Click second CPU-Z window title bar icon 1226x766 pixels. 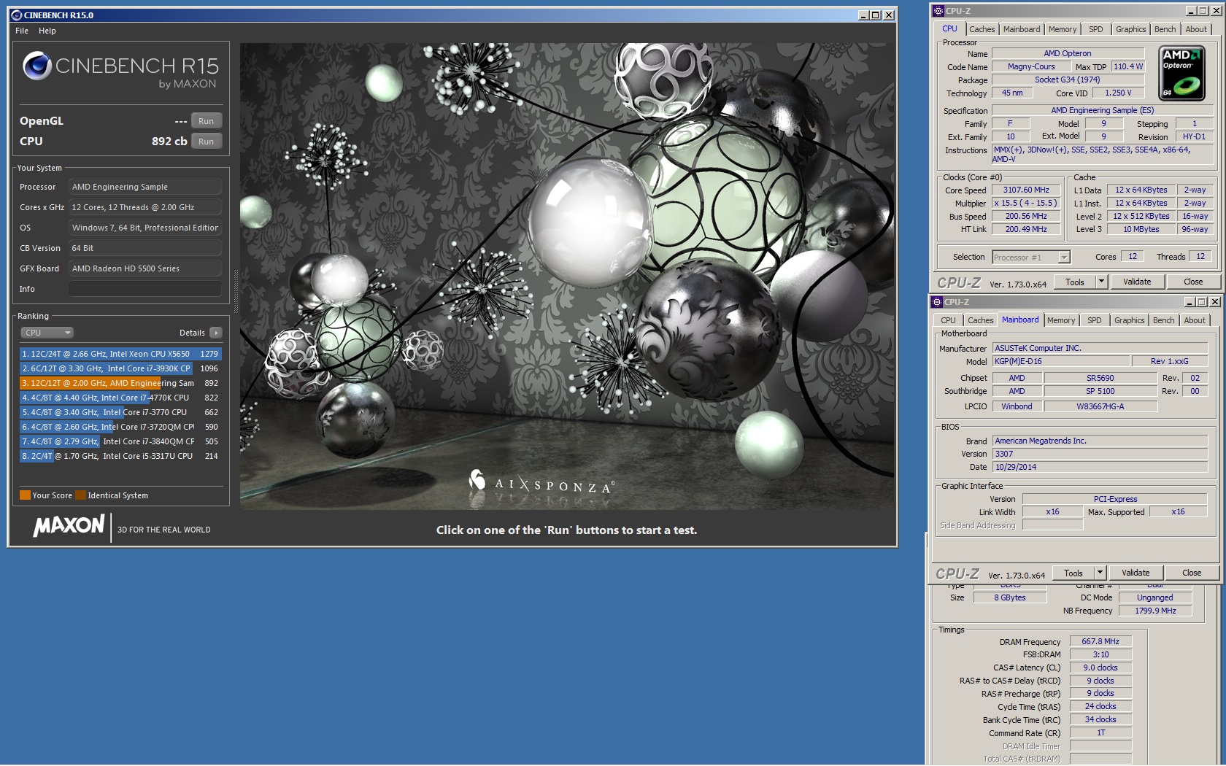pos(937,302)
